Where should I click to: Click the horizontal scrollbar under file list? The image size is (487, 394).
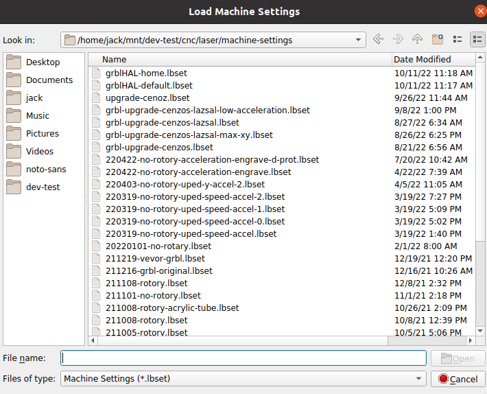tap(274, 340)
